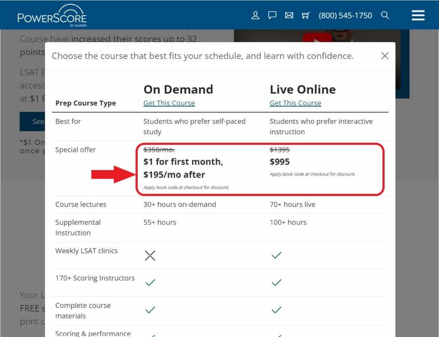The height and width of the screenshot is (337, 439).
Task: Call the (800) 545-1750 phone link
Action: [x=345, y=15]
